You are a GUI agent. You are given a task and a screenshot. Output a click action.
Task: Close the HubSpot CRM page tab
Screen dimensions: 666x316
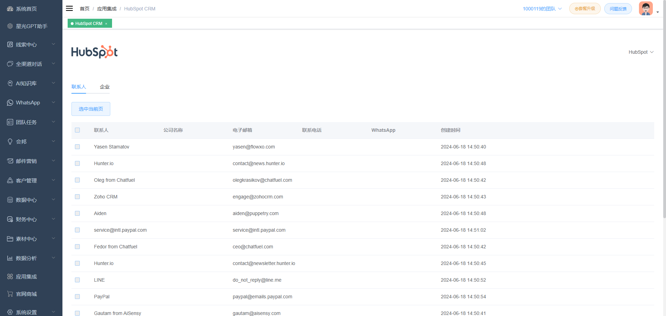(106, 24)
